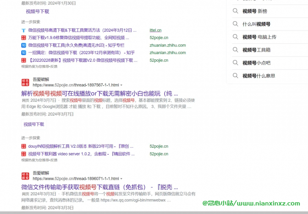Select the 52pojie favicon beside 视频号下载利器 video server
Screen dimensions: 308x214
click(23, 154)
